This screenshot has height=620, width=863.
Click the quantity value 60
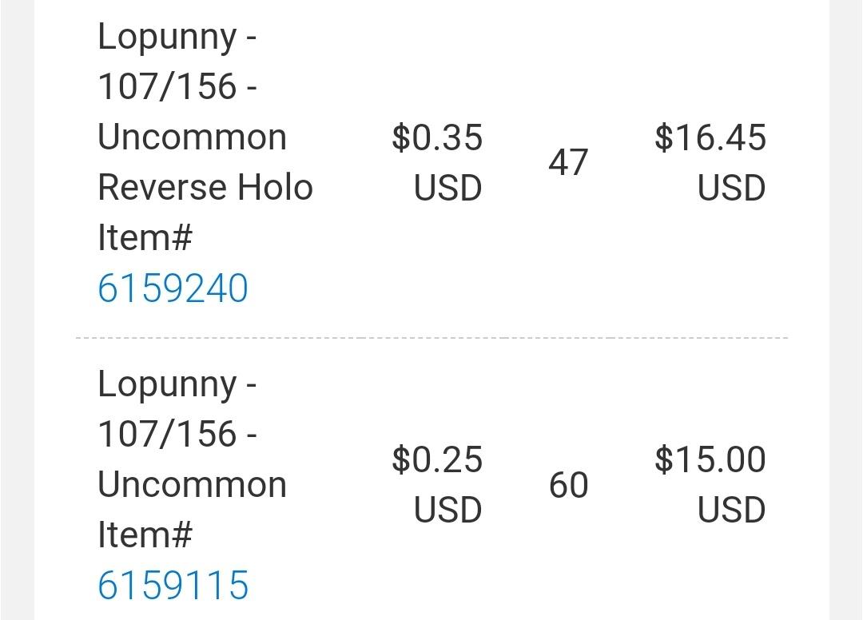tap(569, 485)
